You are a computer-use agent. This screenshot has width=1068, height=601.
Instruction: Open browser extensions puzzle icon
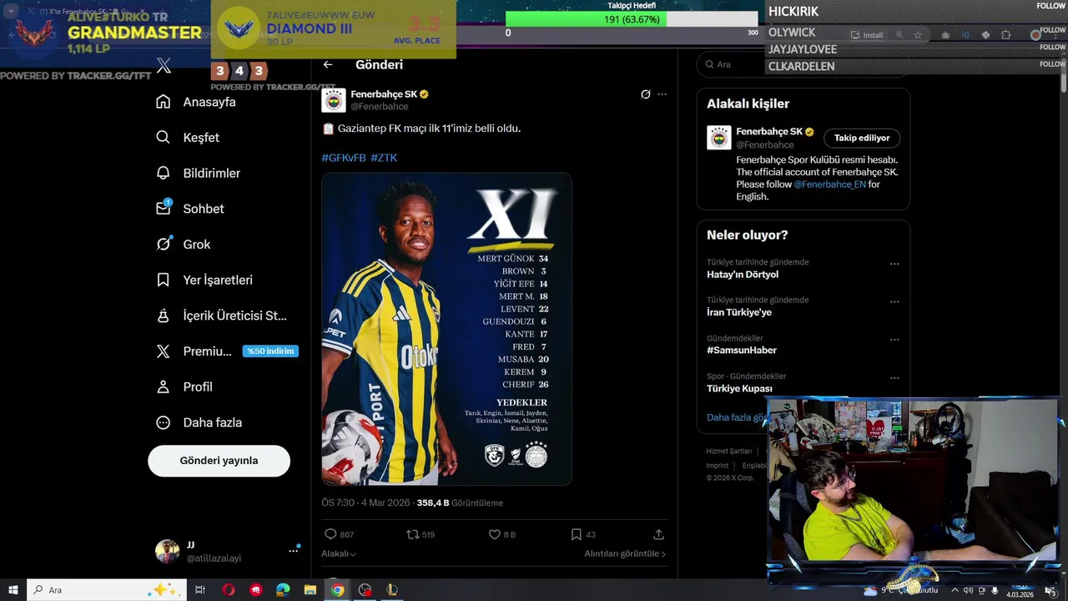coord(1005,35)
